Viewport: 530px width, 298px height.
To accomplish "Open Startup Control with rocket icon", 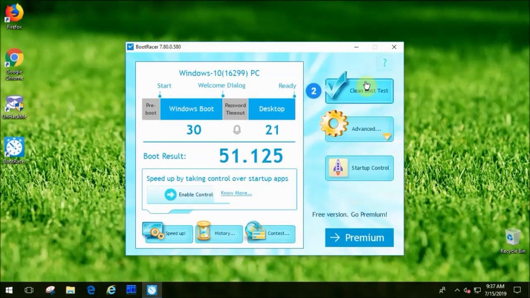I will pyautogui.click(x=359, y=168).
